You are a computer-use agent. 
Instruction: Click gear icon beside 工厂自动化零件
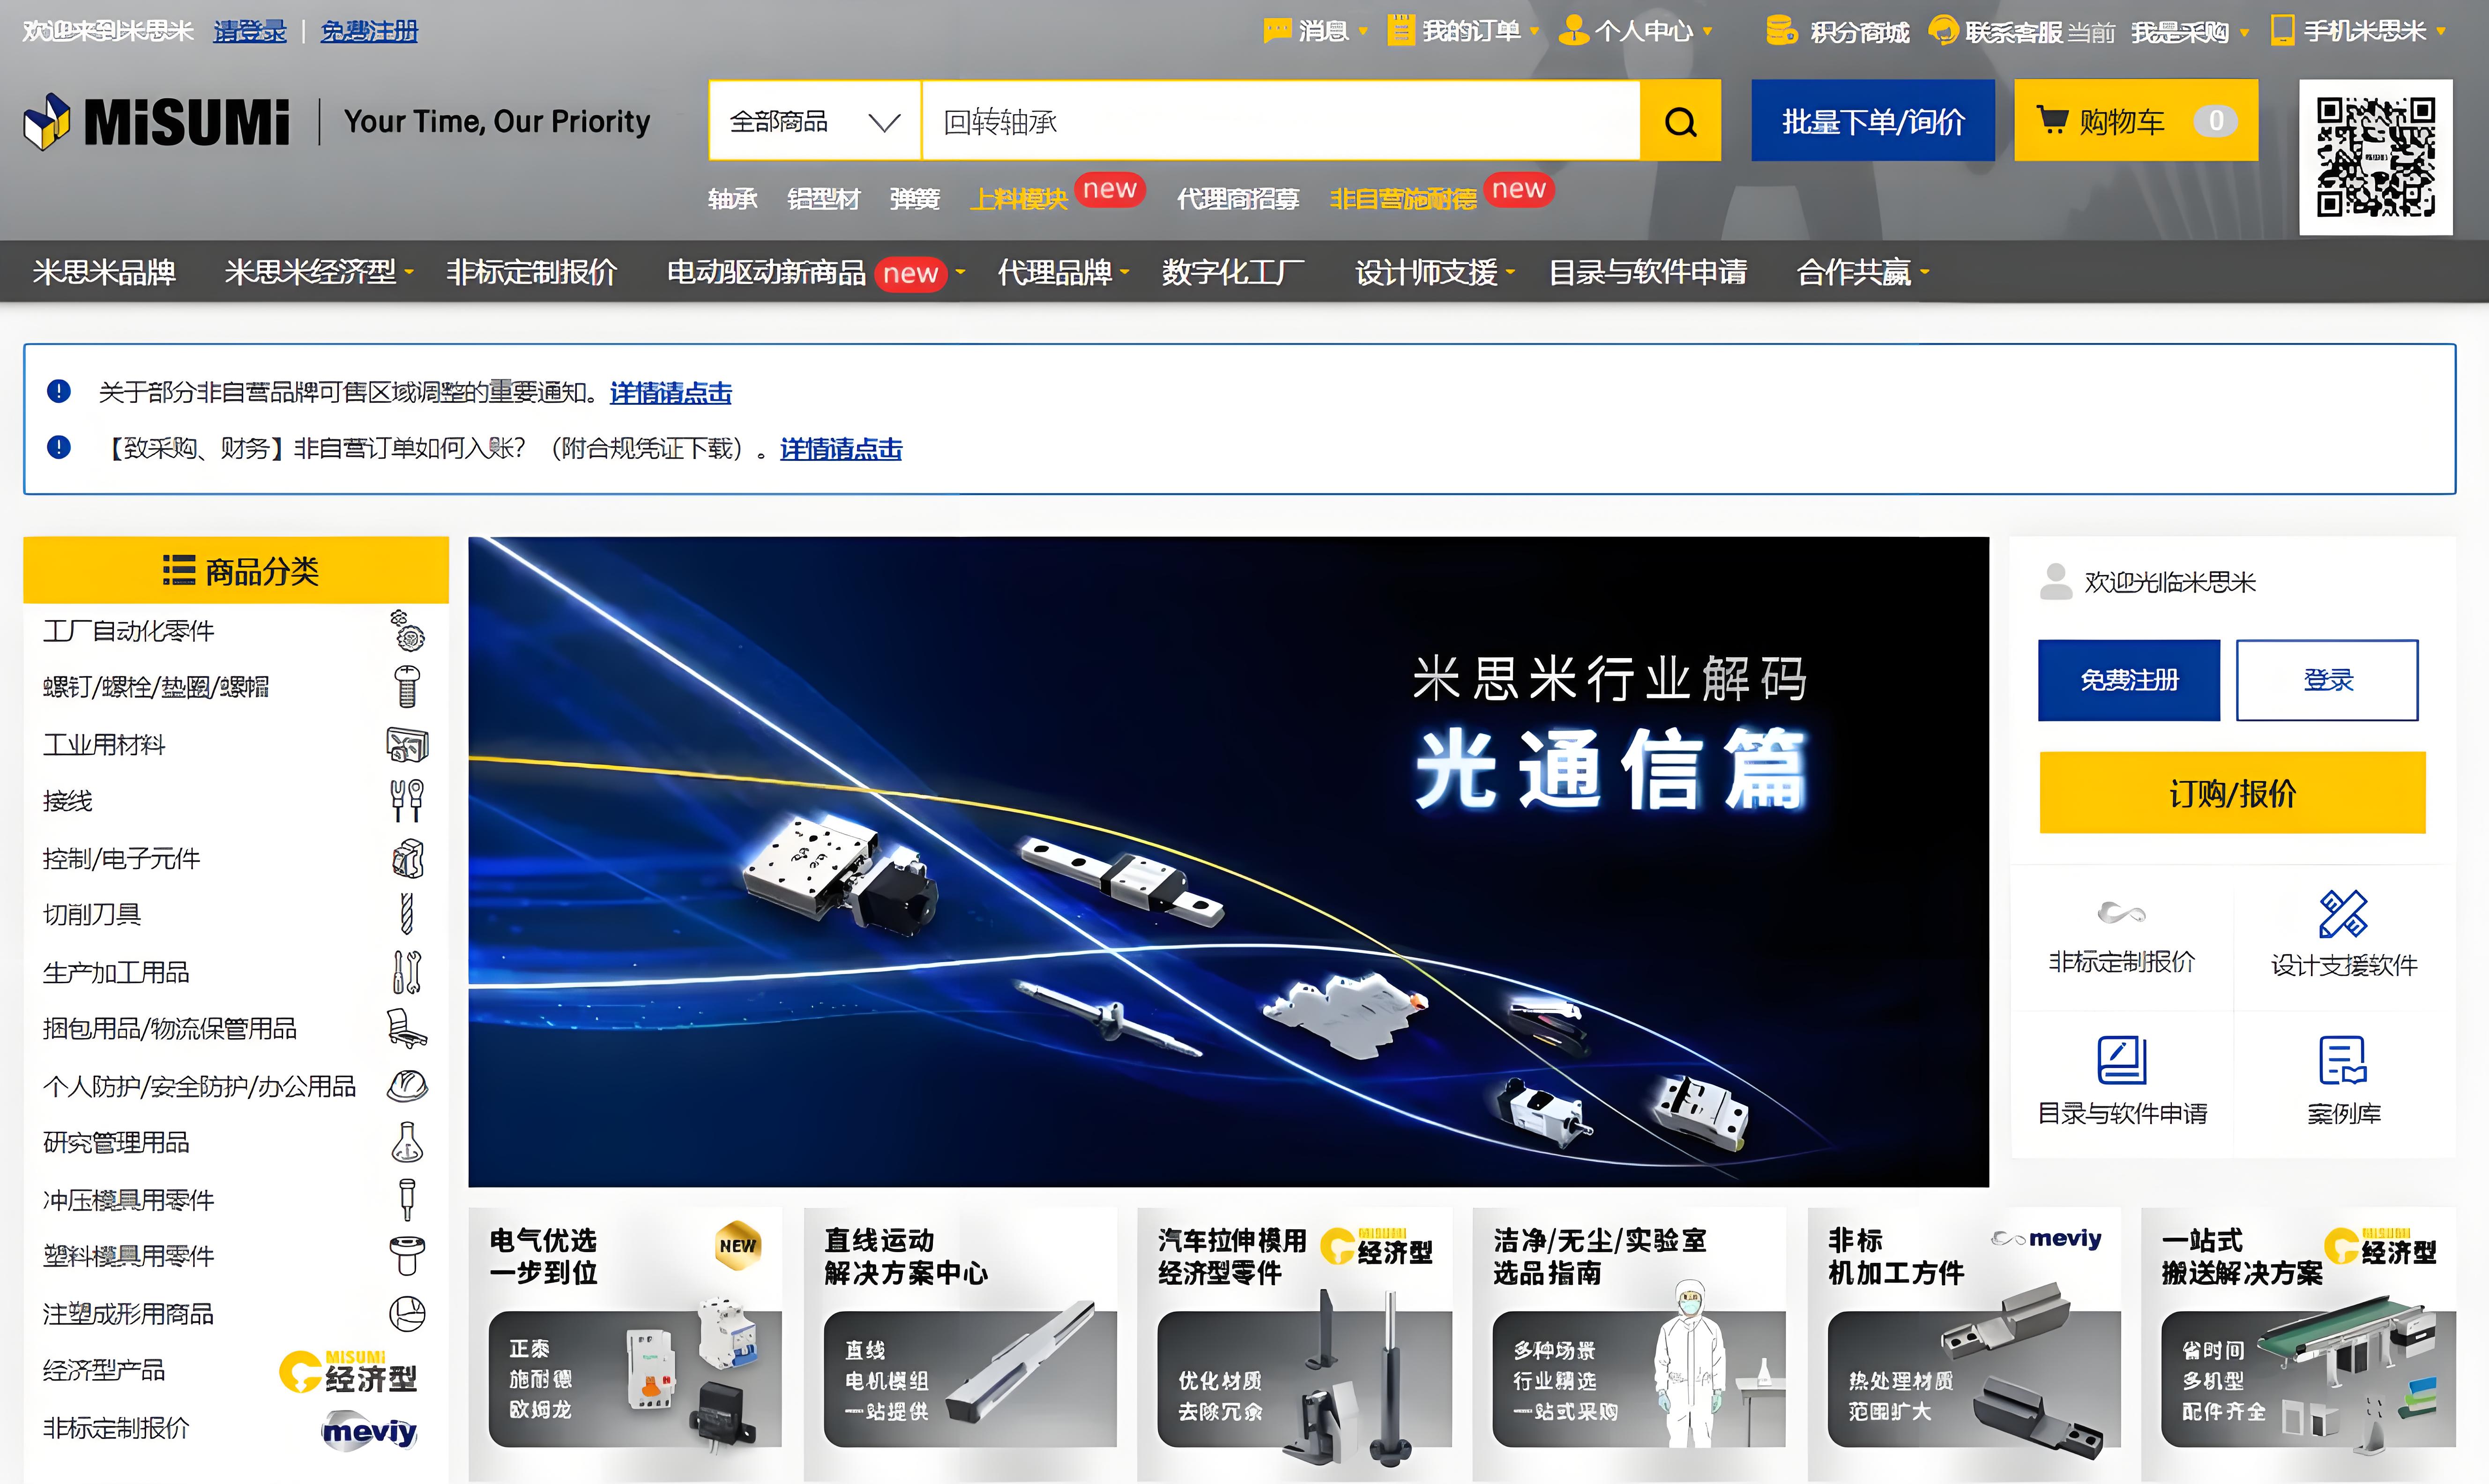point(407,631)
